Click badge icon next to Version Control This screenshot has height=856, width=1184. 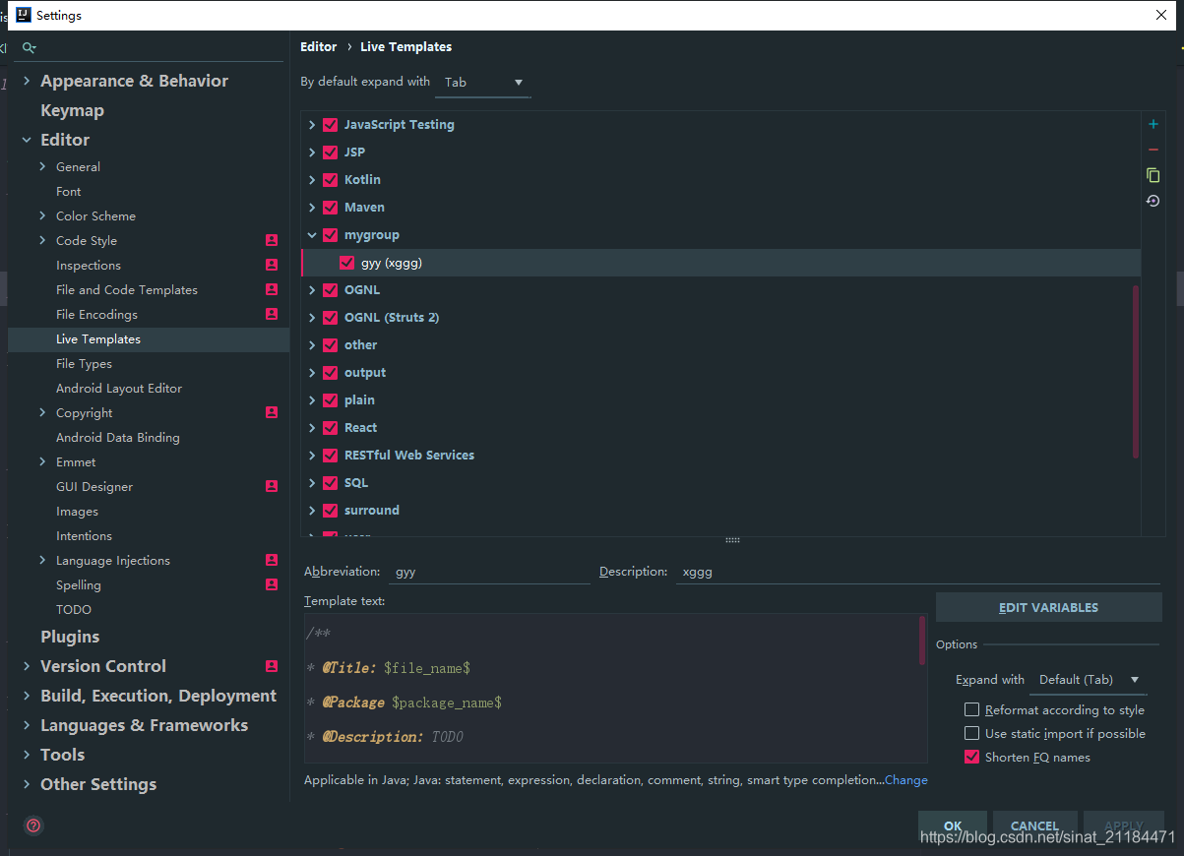[x=272, y=666]
